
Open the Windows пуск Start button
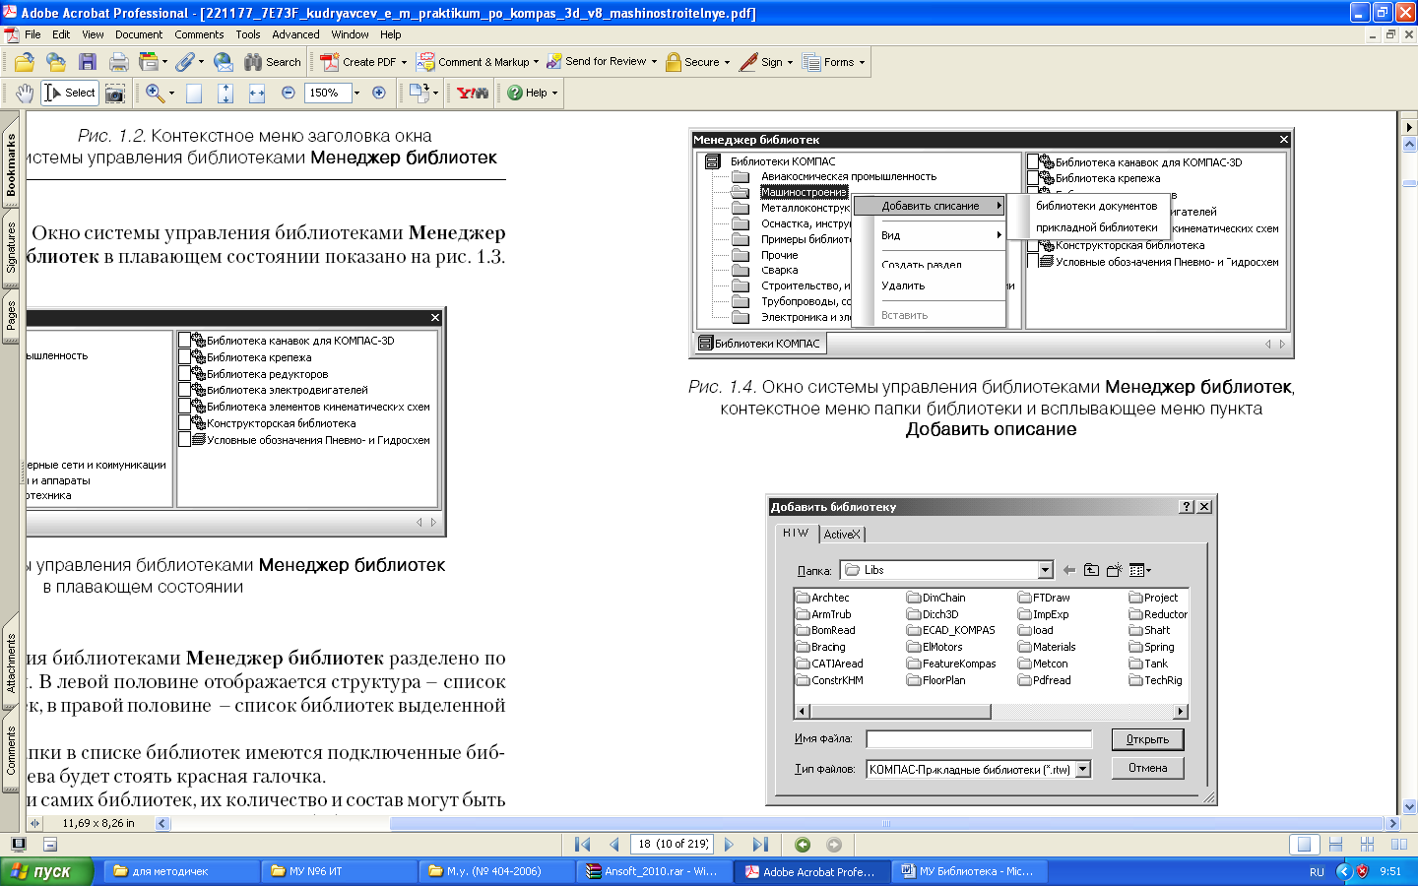[46, 871]
